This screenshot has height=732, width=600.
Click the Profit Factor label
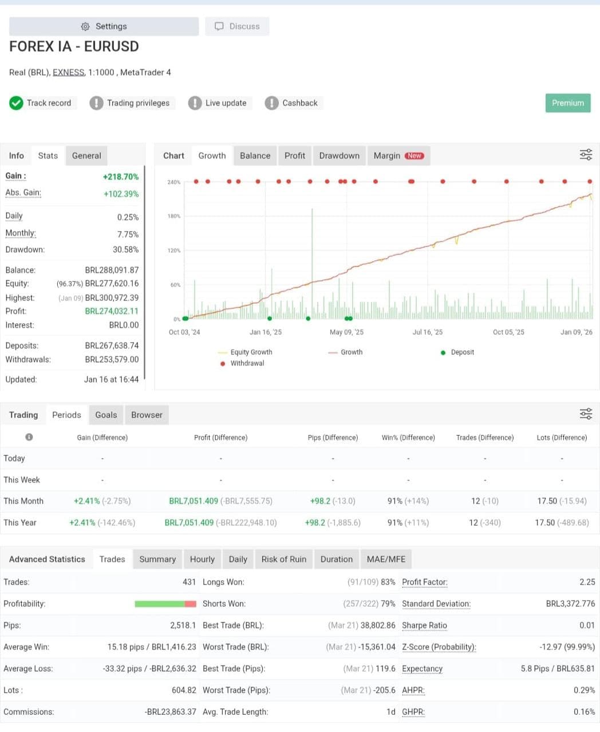[424, 582]
